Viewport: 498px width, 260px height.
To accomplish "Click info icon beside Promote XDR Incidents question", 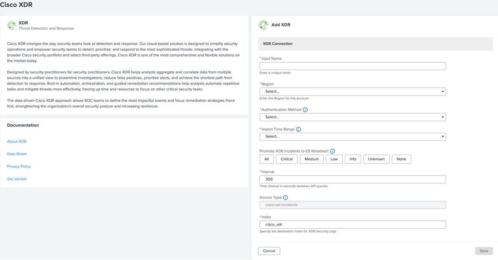I will [333, 151].
